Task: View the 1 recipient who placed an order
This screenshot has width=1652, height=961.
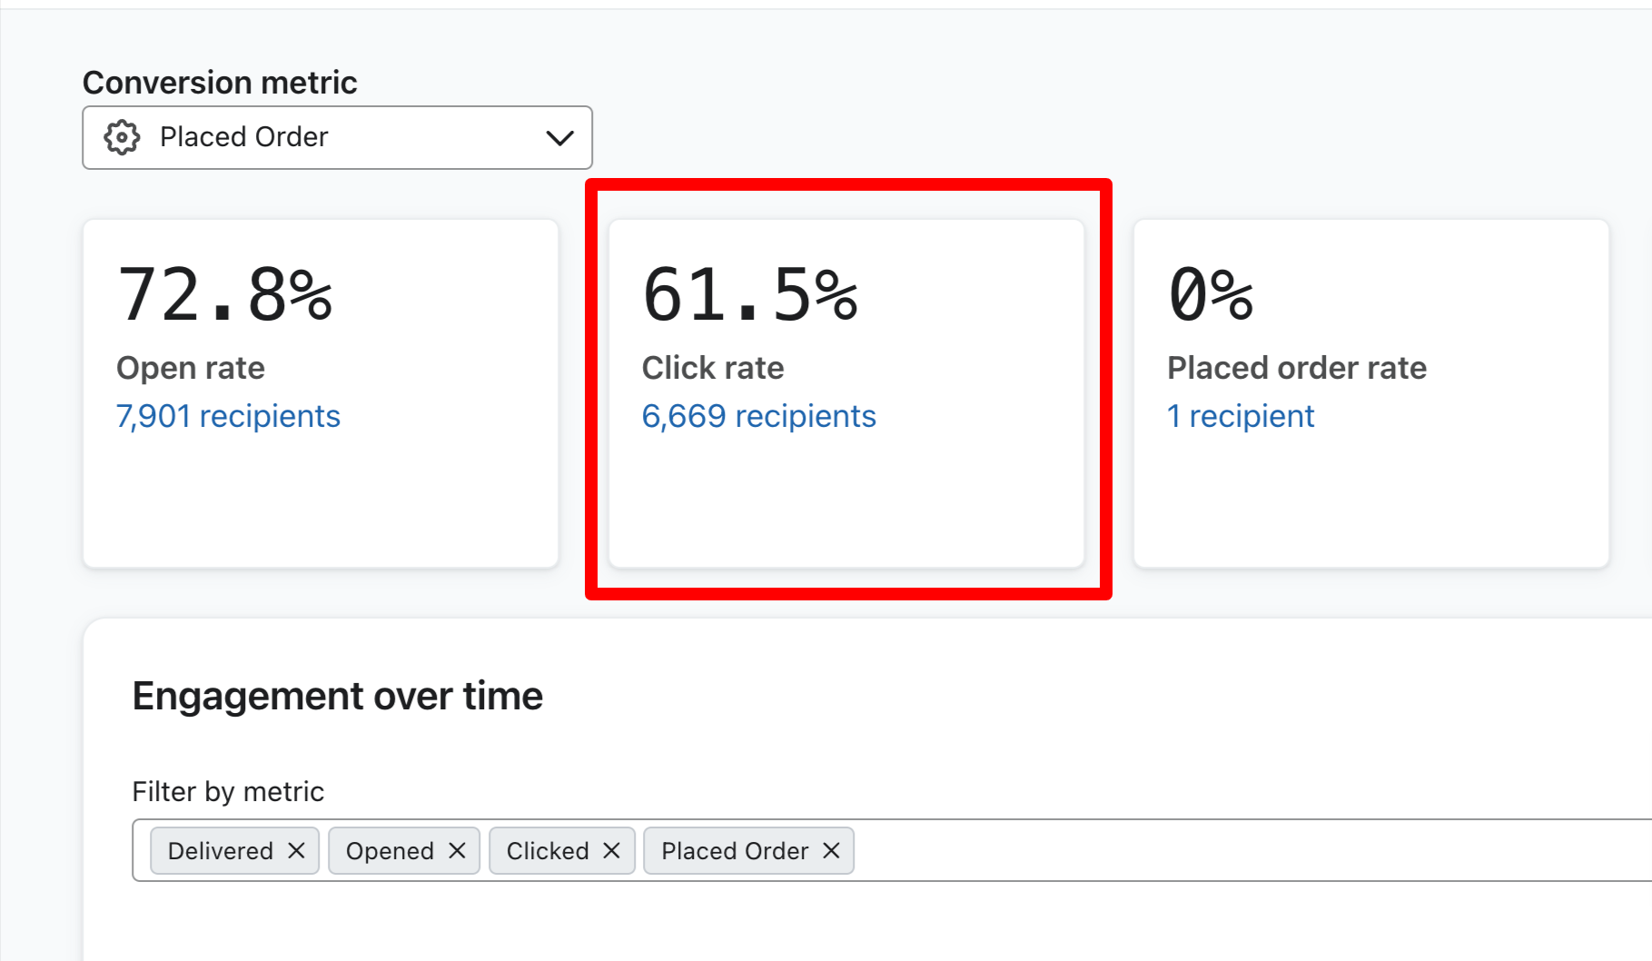Action: pos(1241,416)
